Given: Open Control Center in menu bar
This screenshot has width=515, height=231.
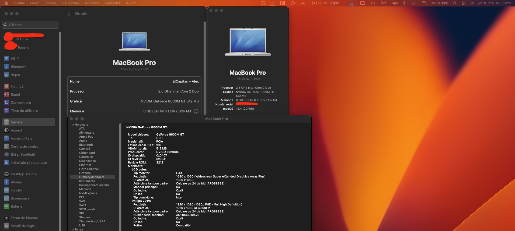Looking at the screenshot, I should [x=463, y=3].
